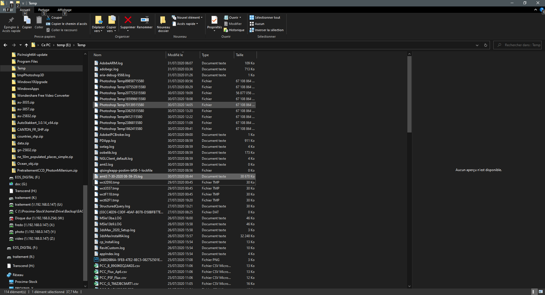This screenshot has width=545, height=295.
Task: Click the file list vertical scrollbar
Action: (x=409, y=95)
